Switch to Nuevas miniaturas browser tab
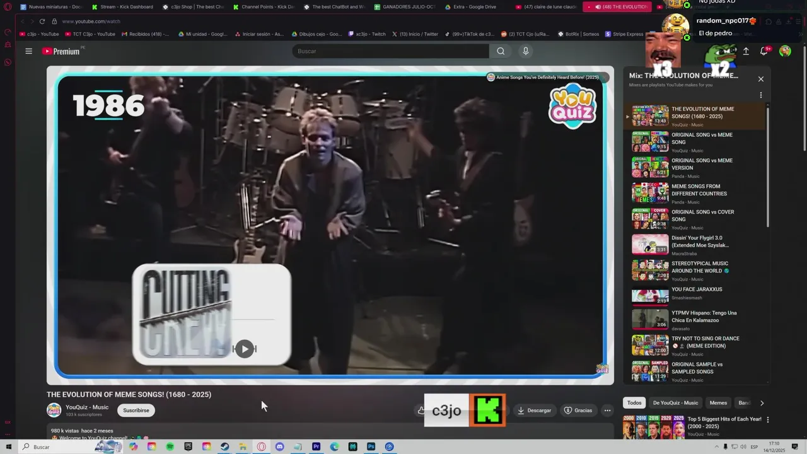 pos(50,7)
